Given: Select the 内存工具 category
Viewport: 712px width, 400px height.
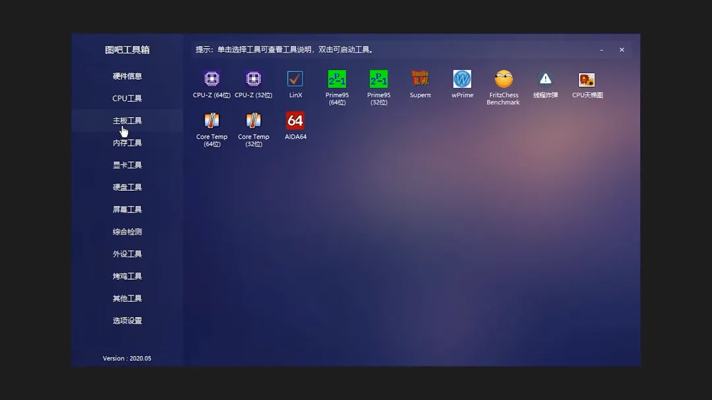Looking at the screenshot, I should click(x=127, y=142).
